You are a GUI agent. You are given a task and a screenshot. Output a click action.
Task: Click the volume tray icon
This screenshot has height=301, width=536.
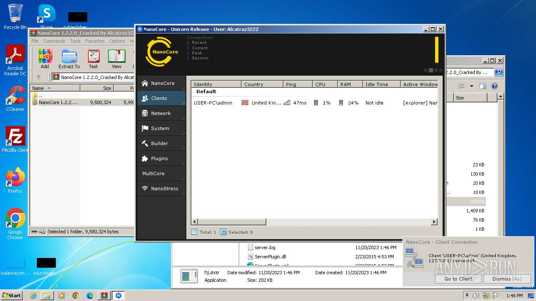point(477,296)
